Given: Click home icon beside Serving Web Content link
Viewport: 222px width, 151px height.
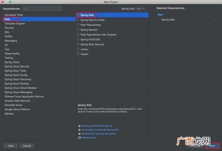Looking at the screenshot, I should coord(79,130).
